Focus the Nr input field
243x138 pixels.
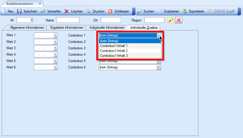click(25, 20)
